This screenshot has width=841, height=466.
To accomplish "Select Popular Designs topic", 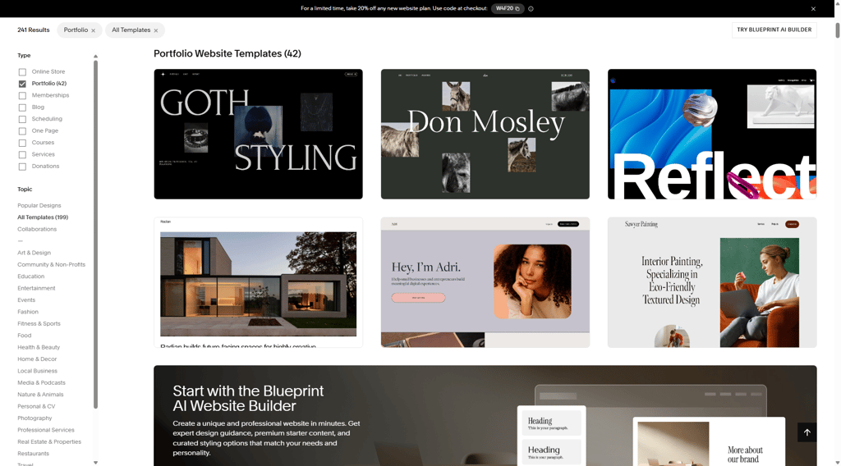I will pos(39,206).
